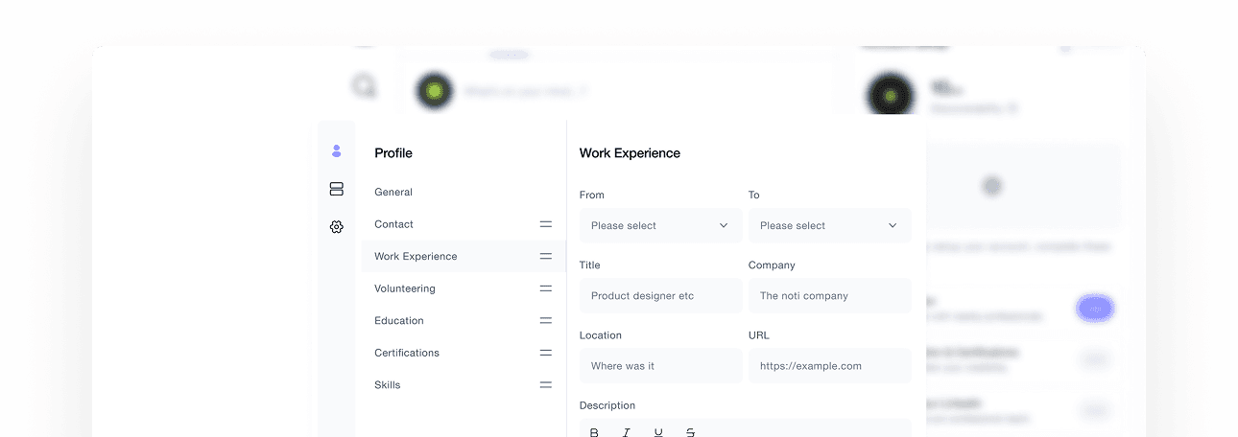This screenshot has height=437, width=1238.
Task: Toggle italic formatting in Description editor
Action: point(626,433)
